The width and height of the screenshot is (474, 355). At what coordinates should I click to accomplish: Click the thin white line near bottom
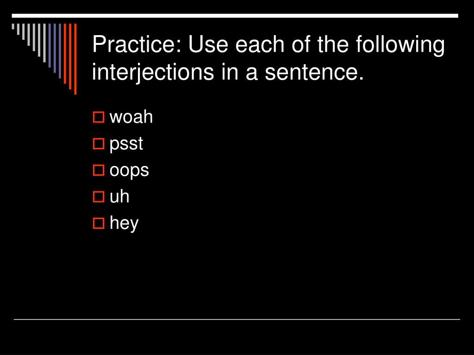pyautogui.click(x=237, y=319)
